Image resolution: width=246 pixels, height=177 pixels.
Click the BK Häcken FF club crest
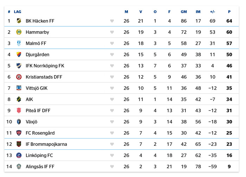coord(19,21)
